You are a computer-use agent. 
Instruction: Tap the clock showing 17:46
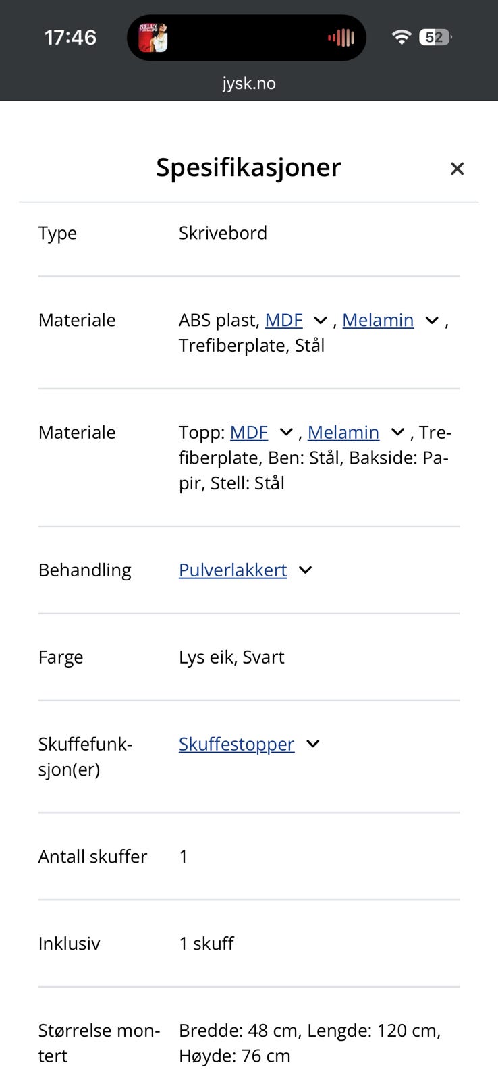pyautogui.click(x=70, y=37)
